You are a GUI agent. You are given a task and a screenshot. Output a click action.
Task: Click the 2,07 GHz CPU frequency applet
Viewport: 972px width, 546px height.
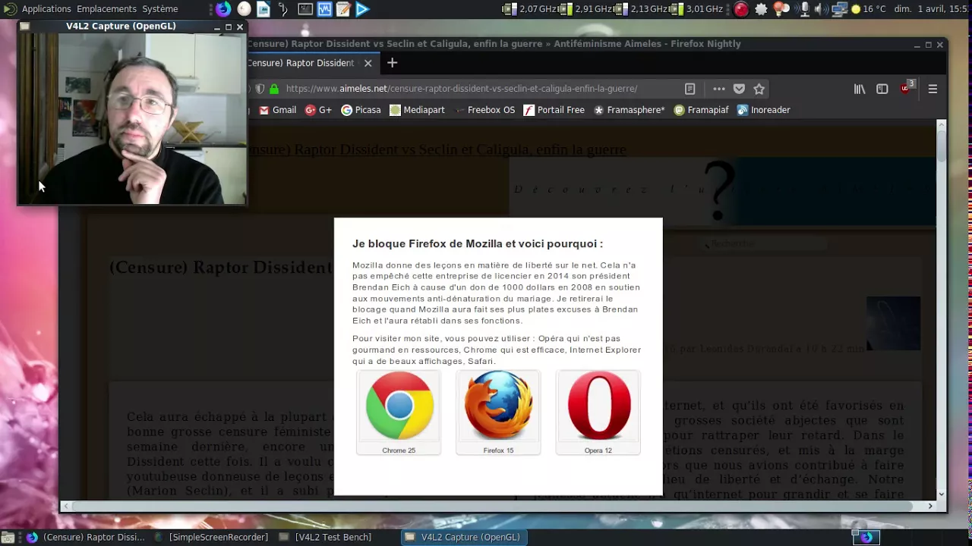point(528,9)
